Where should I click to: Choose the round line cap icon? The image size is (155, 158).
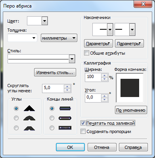coord(65,118)
